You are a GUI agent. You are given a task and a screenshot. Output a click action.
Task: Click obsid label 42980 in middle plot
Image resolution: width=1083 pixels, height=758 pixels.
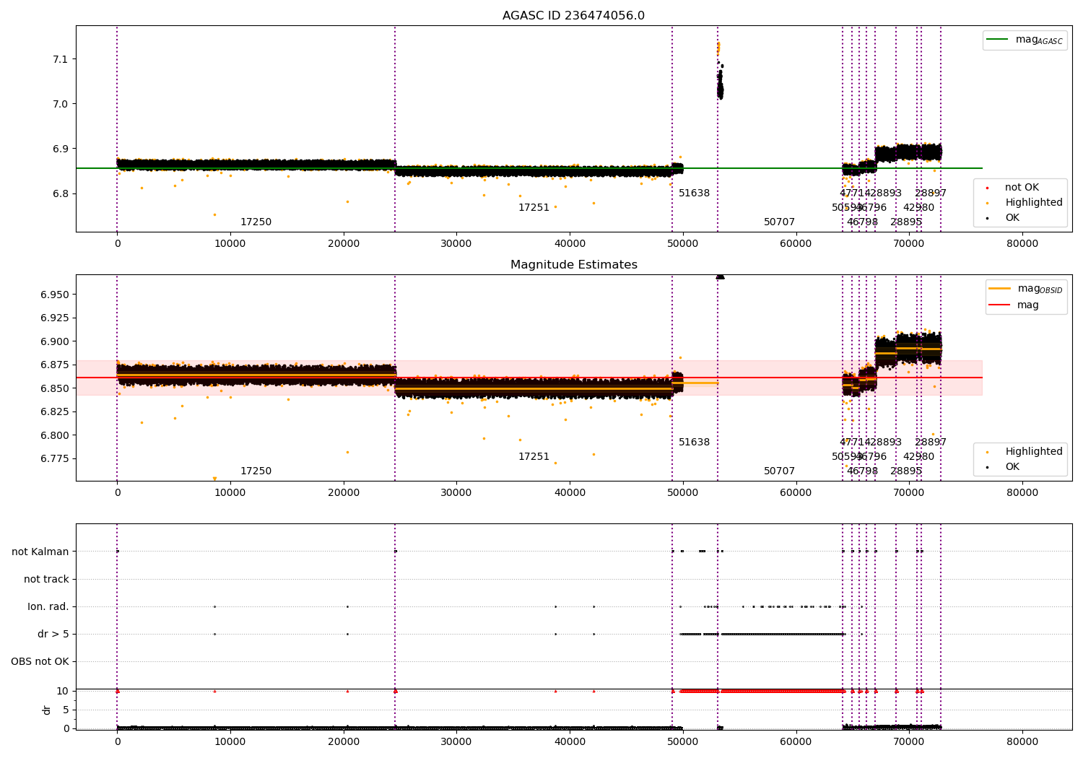(x=918, y=457)
